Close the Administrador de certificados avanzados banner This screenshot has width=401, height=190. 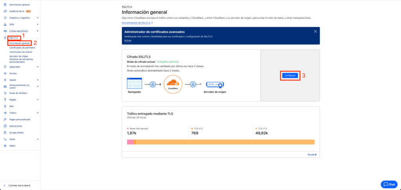tap(315, 31)
